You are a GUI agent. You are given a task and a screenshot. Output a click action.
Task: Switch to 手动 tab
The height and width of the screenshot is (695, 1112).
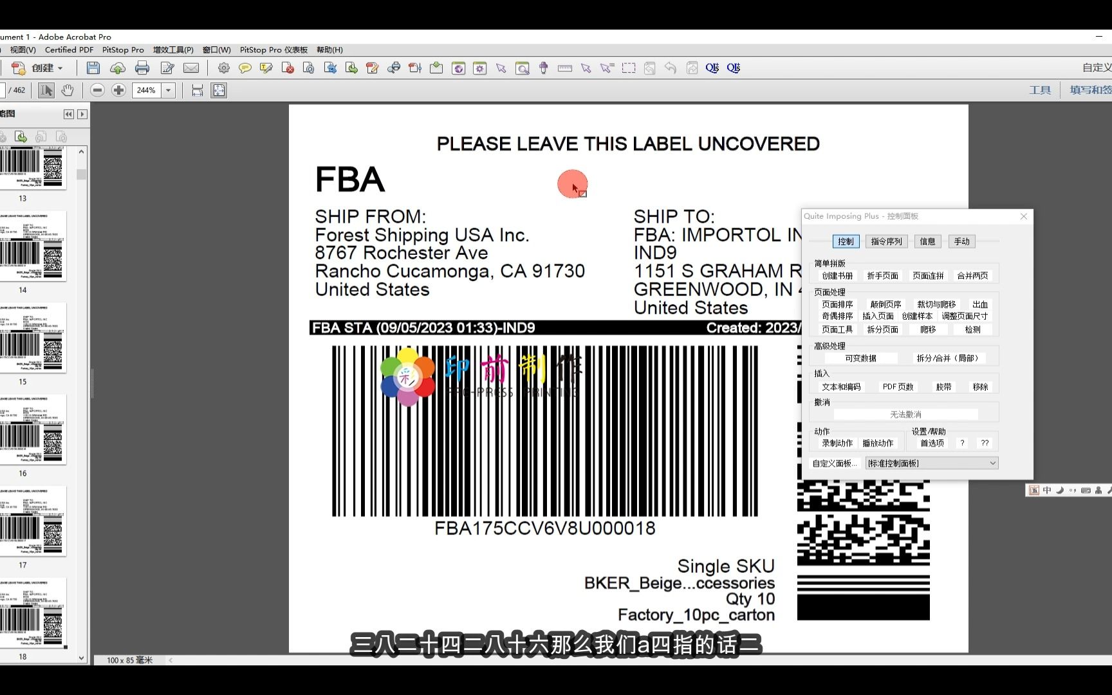pyautogui.click(x=961, y=241)
